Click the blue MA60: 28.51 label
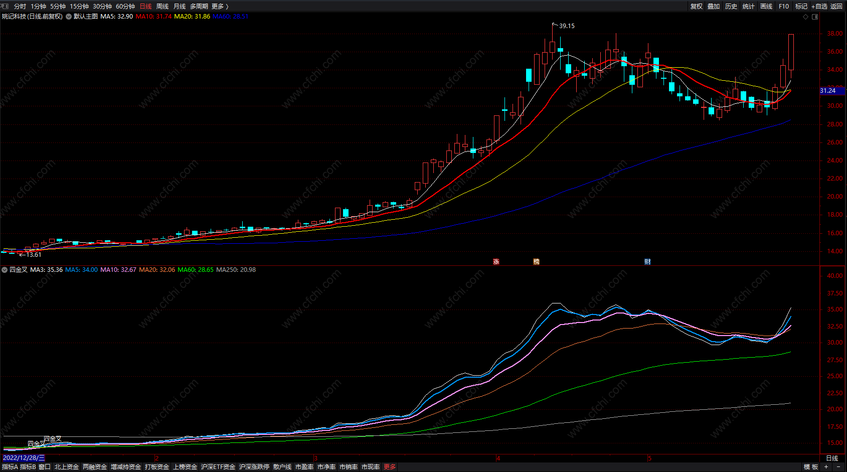Screen dimensions: 847x472 (x=230, y=17)
